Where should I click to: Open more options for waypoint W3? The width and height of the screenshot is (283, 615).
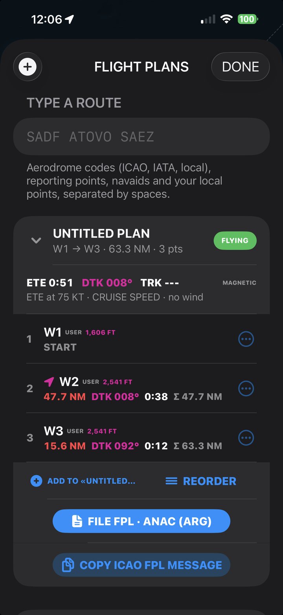246,438
